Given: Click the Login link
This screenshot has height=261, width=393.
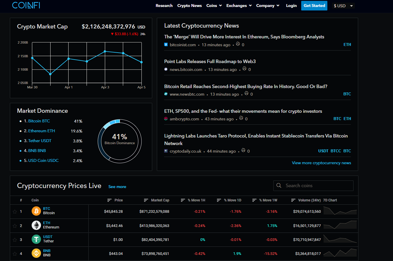Looking at the screenshot, I should tap(291, 6).
